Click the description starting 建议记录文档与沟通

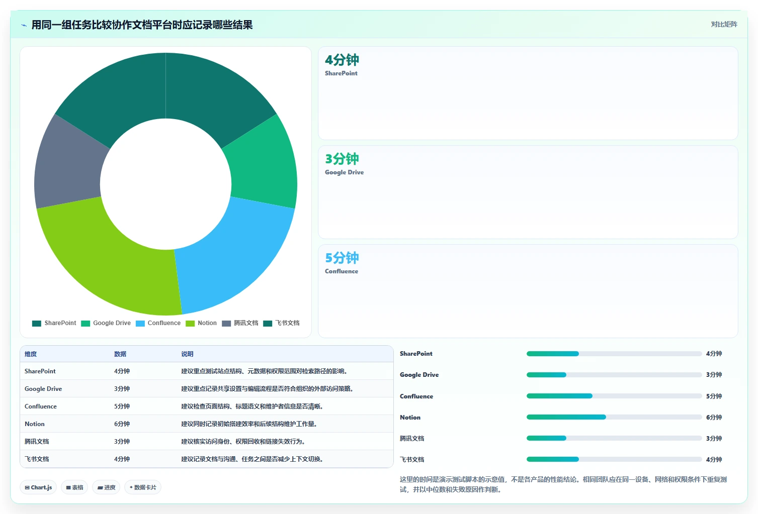252,459
